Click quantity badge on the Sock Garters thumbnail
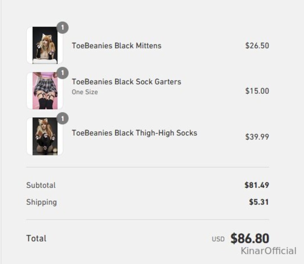 [x=62, y=73]
